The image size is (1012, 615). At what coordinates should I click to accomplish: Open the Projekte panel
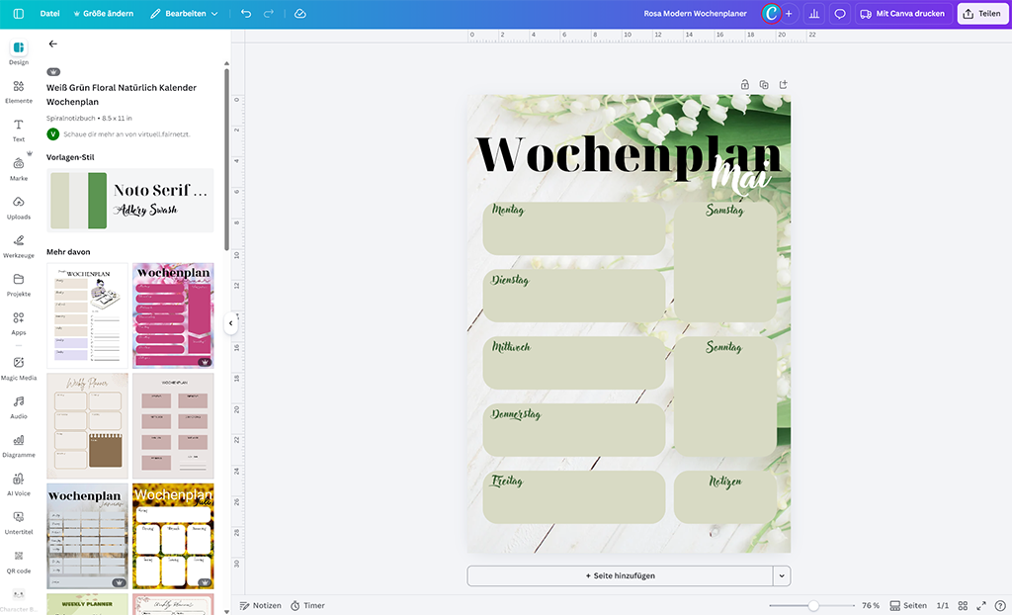pos(19,285)
